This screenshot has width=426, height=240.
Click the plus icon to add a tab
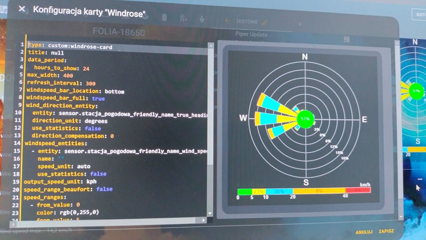pyautogui.click(x=300, y=24)
